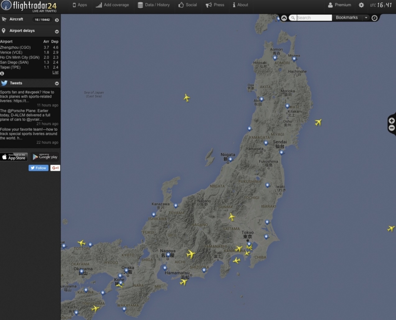The height and width of the screenshot is (320, 396).
Task: Click the delays info icon
Action: [x=2, y=73]
